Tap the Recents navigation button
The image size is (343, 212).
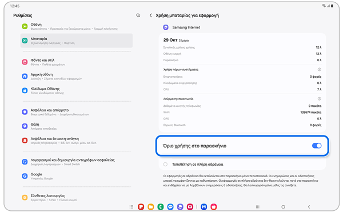258,207
